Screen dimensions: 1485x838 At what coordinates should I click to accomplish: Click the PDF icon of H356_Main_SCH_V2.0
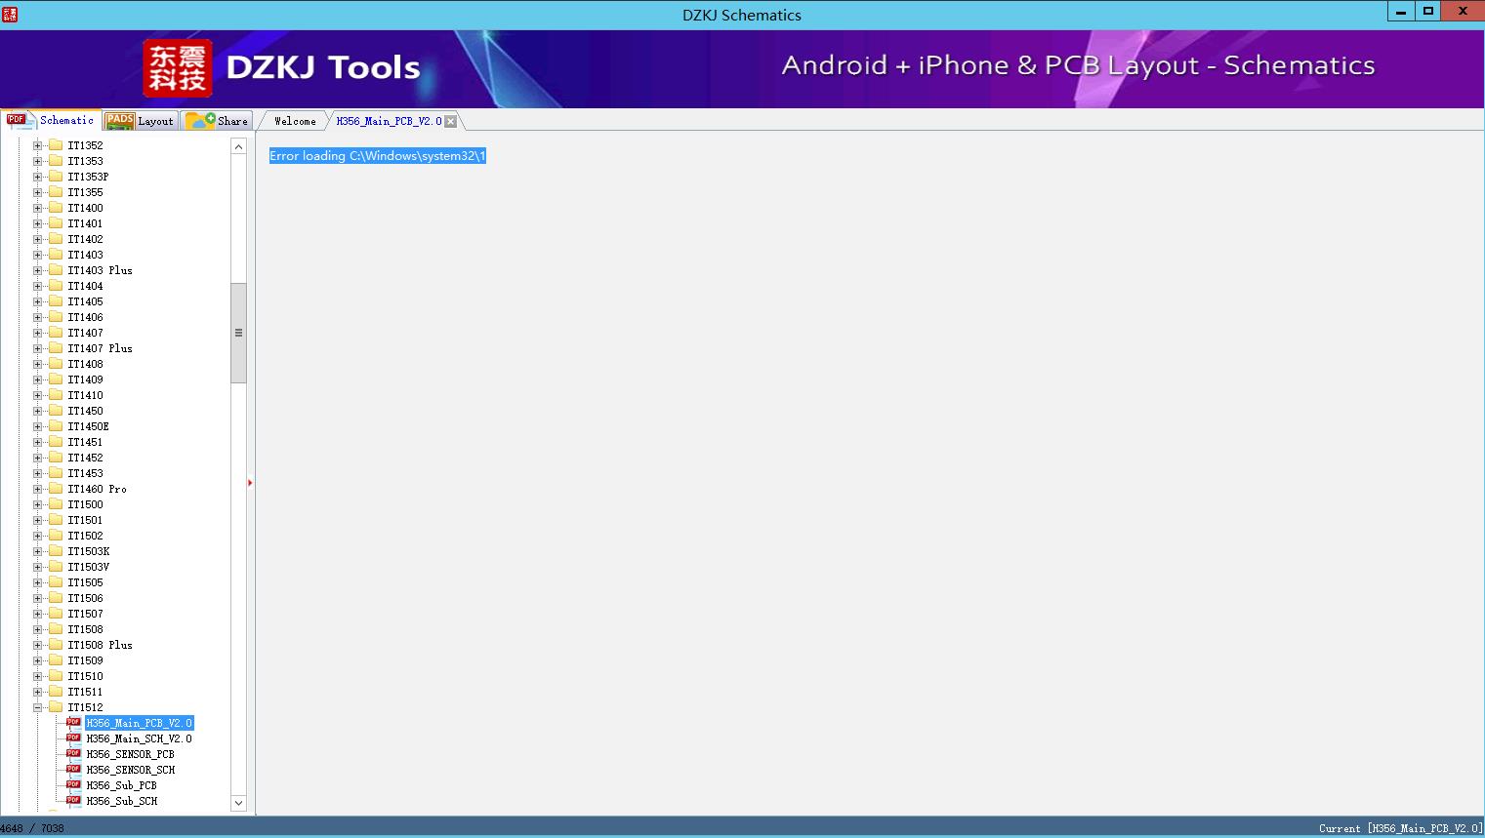coord(73,738)
